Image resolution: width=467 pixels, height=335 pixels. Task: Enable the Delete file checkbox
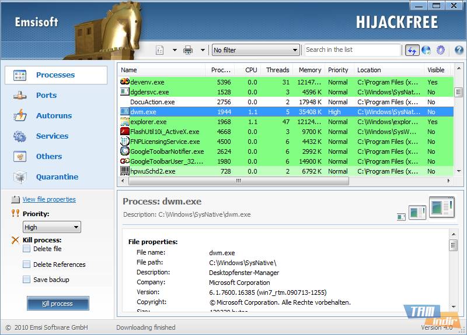click(x=27, y=249)
